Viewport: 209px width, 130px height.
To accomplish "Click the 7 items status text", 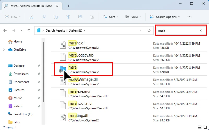I will pos(8,127).
